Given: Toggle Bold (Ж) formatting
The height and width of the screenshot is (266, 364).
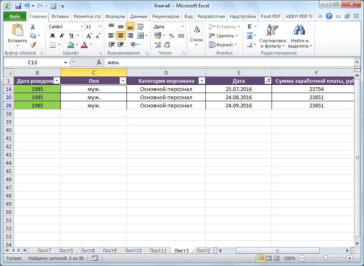Looking at the screenshot, I should tap(53, 36).
